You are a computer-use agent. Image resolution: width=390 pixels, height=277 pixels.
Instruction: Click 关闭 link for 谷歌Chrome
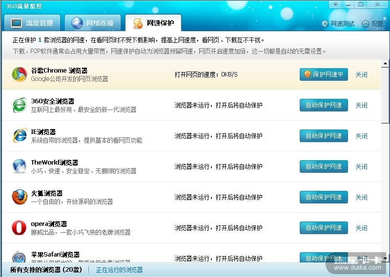coord(361,74)
